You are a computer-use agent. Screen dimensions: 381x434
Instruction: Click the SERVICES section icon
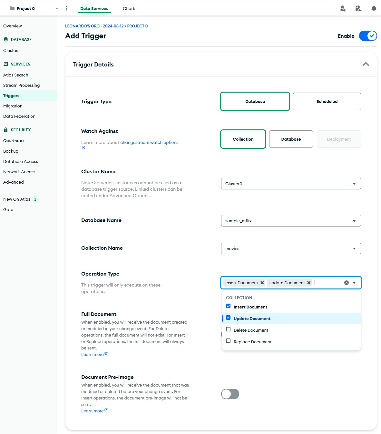(5, 64)
